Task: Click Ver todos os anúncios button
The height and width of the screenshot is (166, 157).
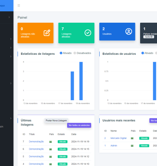Action: [79, 125]
